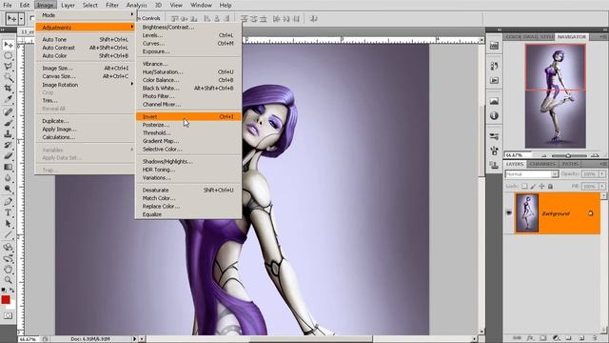Toggle Lock all padlock icon
Image resolution: width=609 pixels, height=343 pixels.
coord(550,187)
